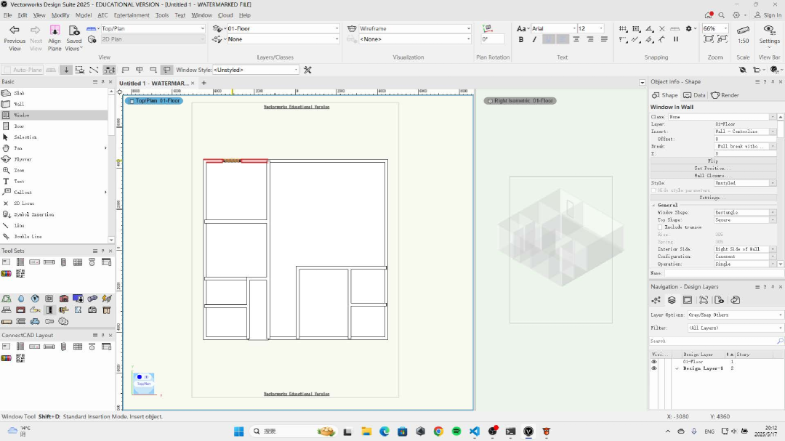
Task: Click the Set Position button
Action: click(713, 168)
